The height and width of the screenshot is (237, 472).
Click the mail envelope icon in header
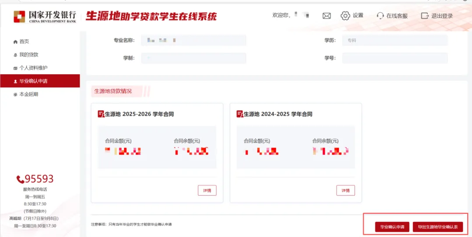pyautogui.click(x=326, y=16)
